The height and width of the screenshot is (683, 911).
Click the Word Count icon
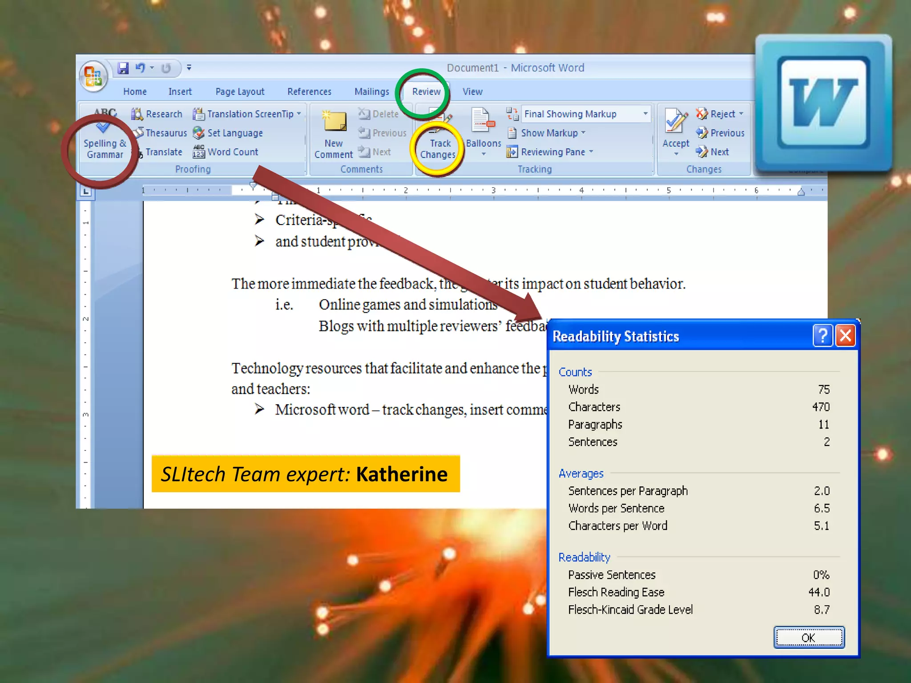198,152
